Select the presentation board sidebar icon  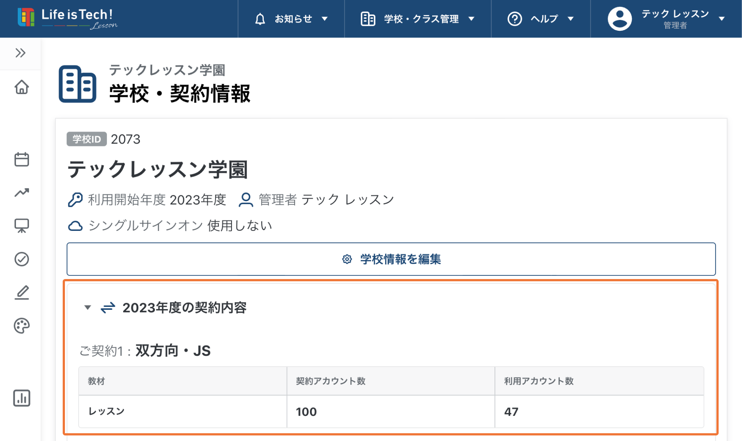[22, 226]
